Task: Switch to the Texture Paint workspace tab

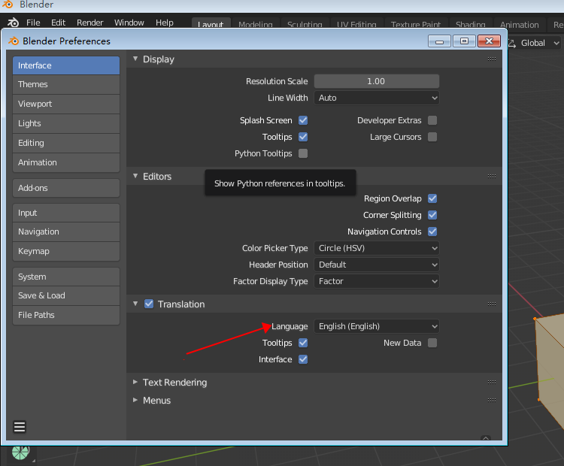Action: tap(416, 24)
